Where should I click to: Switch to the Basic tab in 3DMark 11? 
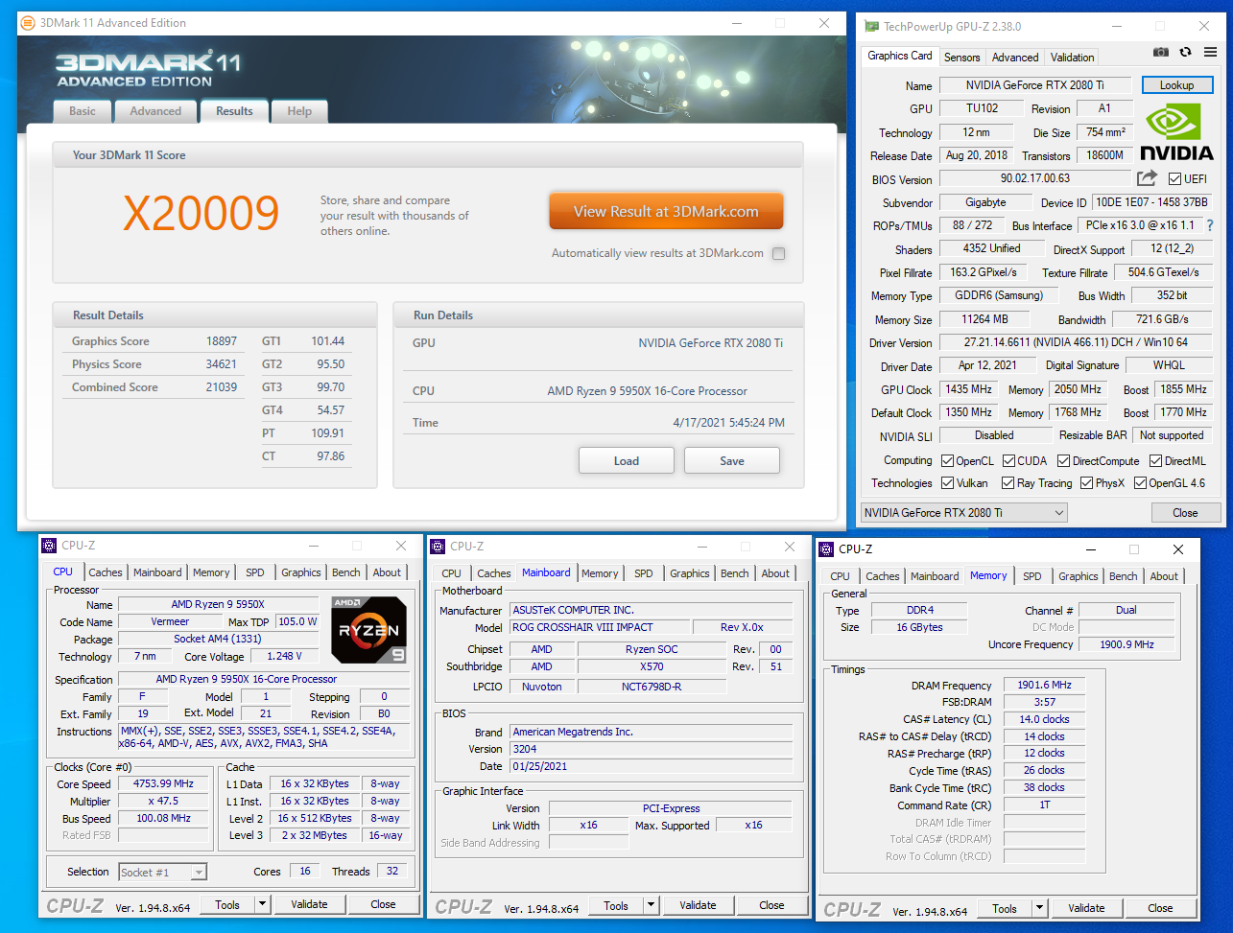click(x=83, y=111)
